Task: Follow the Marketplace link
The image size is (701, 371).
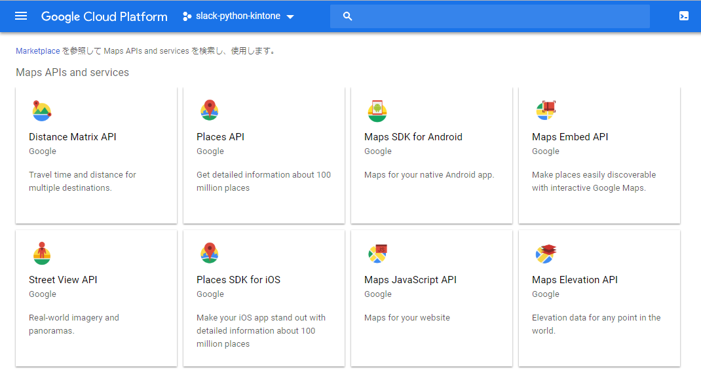Action: (x=38, y=51)
